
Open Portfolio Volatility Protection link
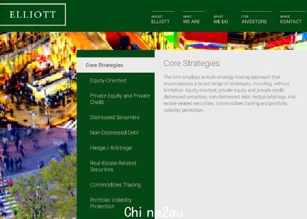111,203
